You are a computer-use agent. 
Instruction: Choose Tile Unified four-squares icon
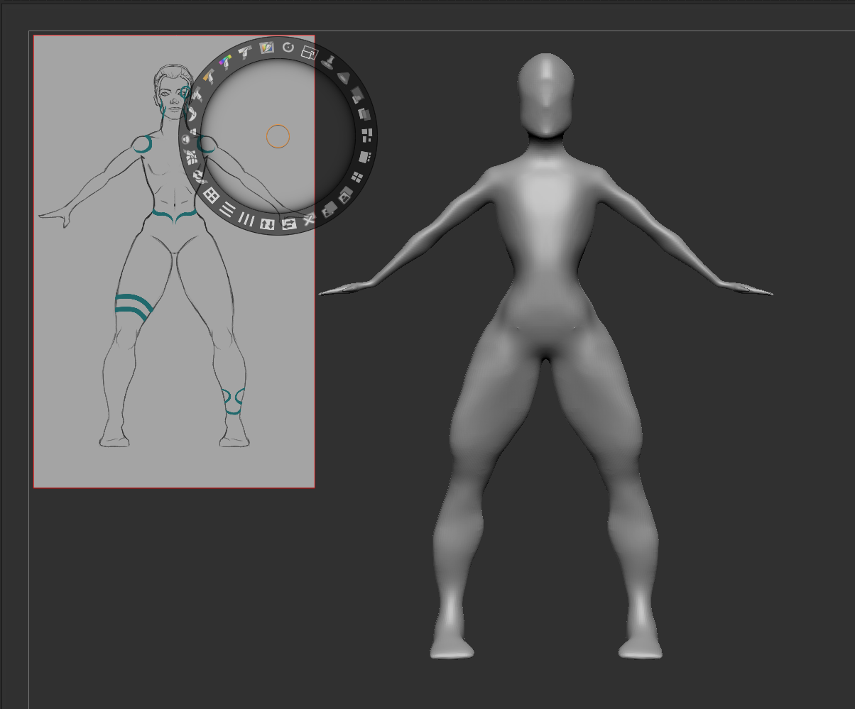(x=357, y=177)
